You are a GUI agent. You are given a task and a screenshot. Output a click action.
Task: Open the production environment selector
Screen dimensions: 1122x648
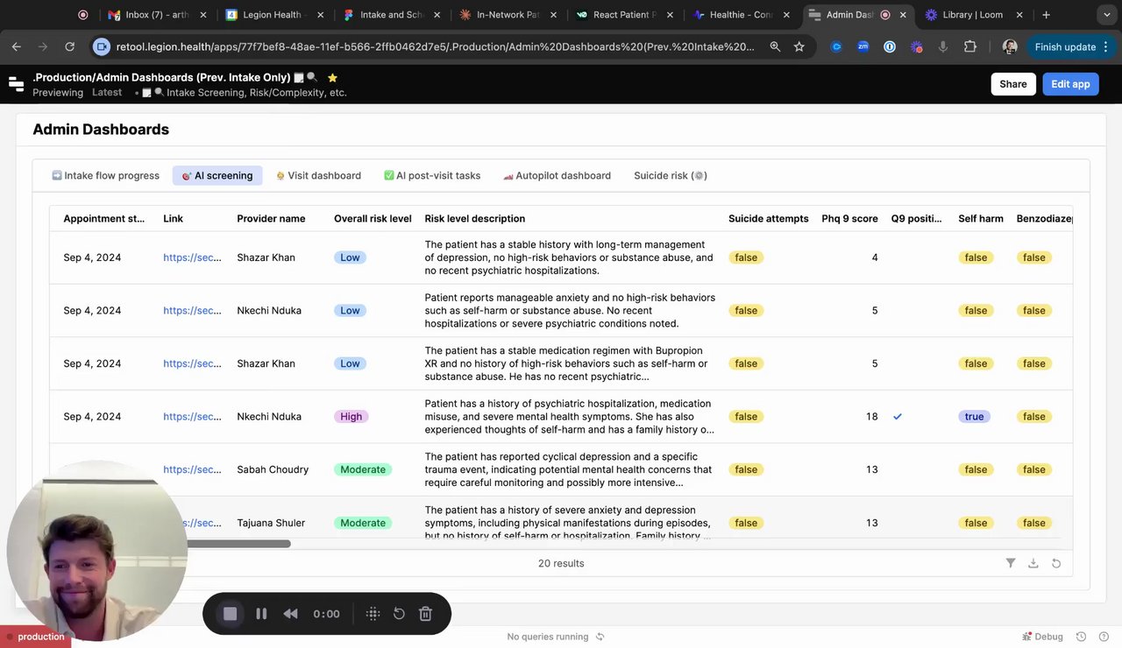point(35,637)
